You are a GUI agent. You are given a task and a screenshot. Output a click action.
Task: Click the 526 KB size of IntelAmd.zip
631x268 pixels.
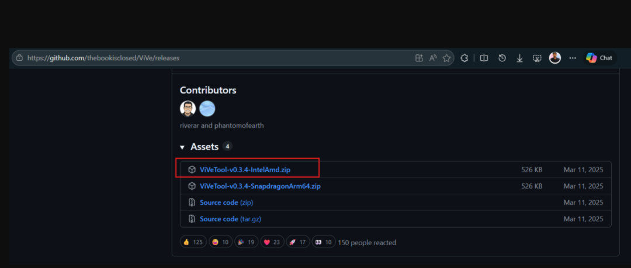click(532, 170)
